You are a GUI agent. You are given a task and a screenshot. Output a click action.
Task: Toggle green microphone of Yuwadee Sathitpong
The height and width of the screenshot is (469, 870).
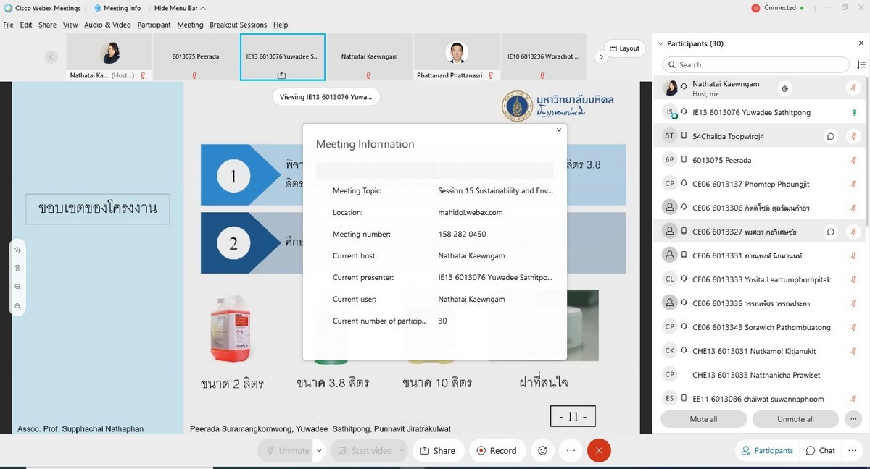click(x=854, y=112)
